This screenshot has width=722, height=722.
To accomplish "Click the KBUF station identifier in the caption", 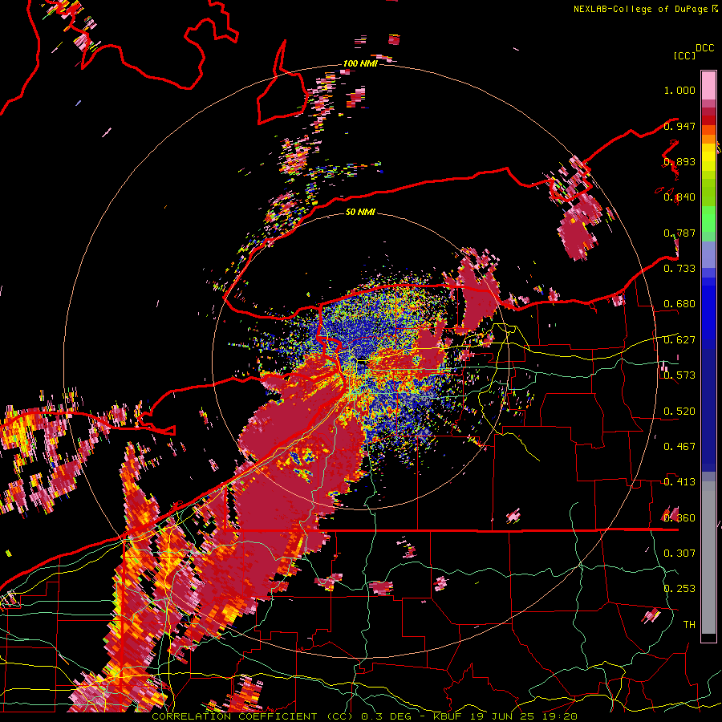I will (x=448, y=716).
